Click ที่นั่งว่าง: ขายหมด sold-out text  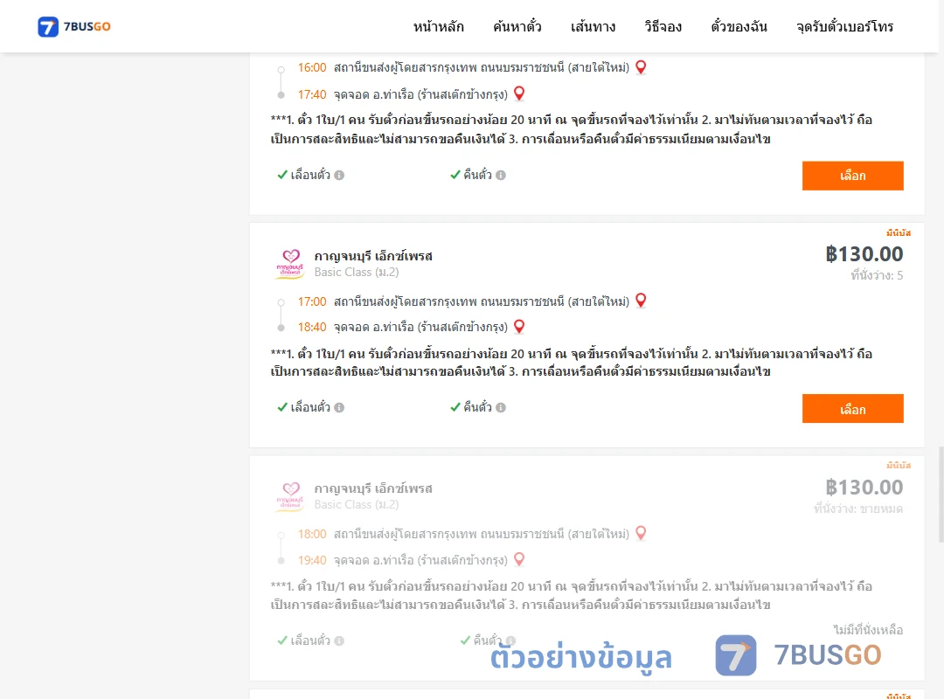coord(858,509)
